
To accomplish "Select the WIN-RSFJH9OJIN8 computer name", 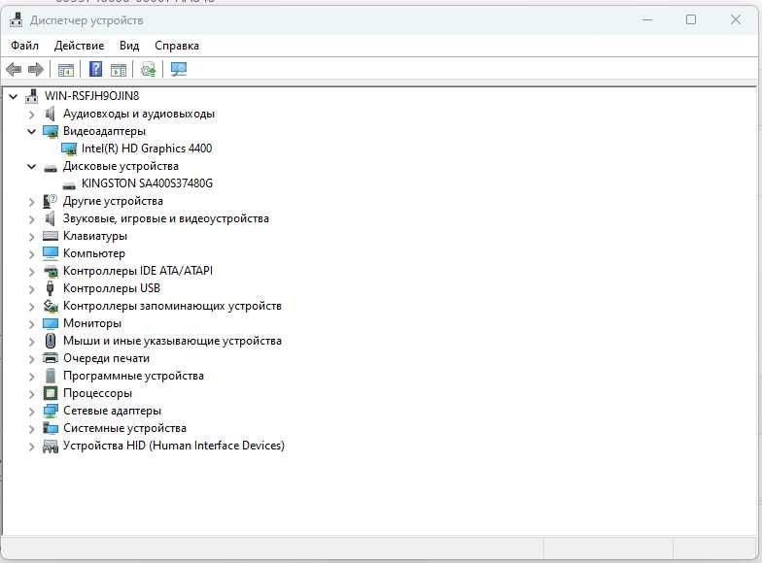I will click(91, 95).
